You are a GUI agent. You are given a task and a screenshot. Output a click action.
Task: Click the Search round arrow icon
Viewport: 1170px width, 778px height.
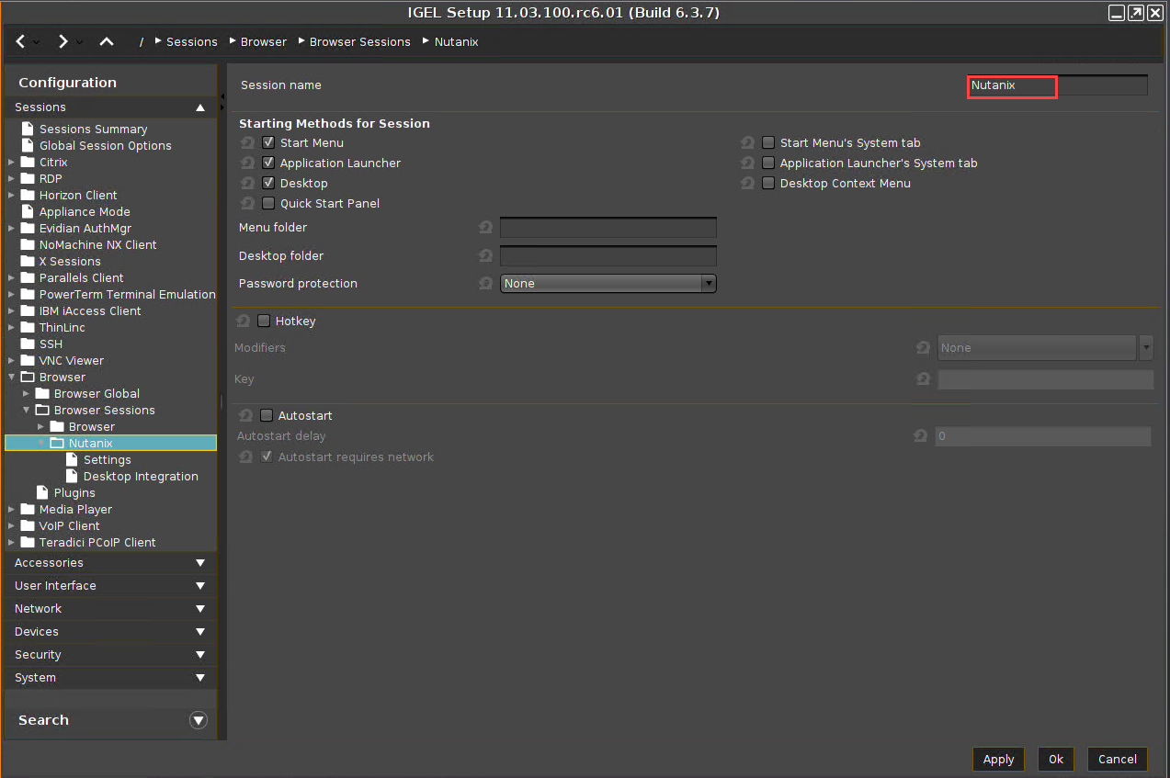[199, 720]
